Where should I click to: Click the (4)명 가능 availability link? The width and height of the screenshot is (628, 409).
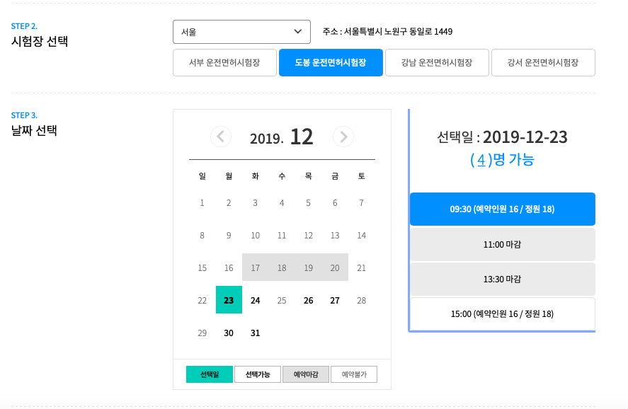pyautogui.click(x=502, y=160)
